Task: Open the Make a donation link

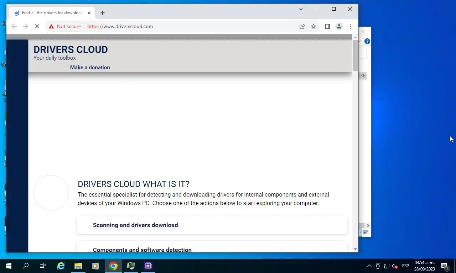Action: (x=90, y=68)
